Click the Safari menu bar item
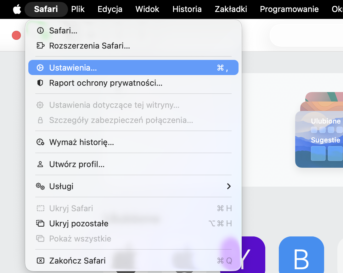 [x=46, y=9]
